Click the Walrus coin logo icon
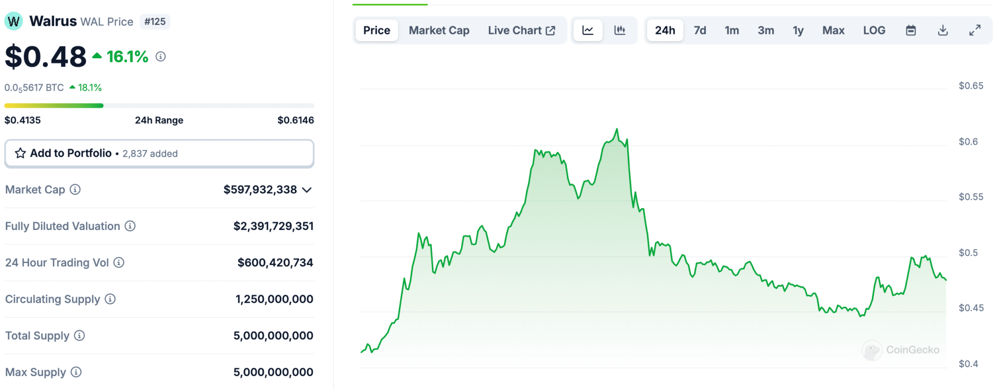This screenshot has height=390, width=995. (14, 21)
